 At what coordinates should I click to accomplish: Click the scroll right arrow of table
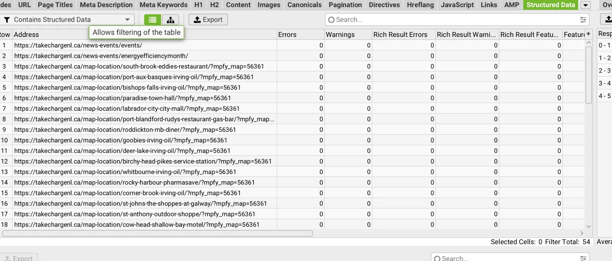tap(582, 233)
